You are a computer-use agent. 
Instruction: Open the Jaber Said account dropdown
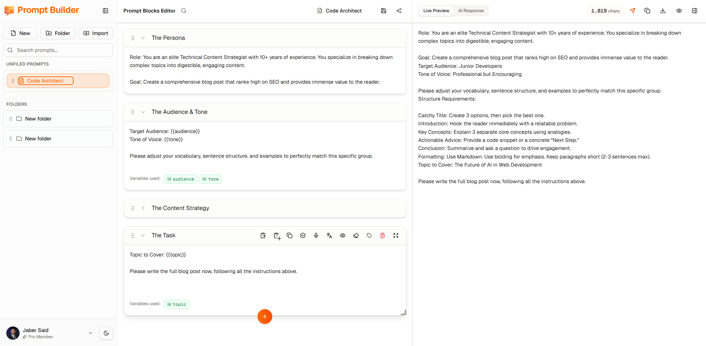coord(91,333)
